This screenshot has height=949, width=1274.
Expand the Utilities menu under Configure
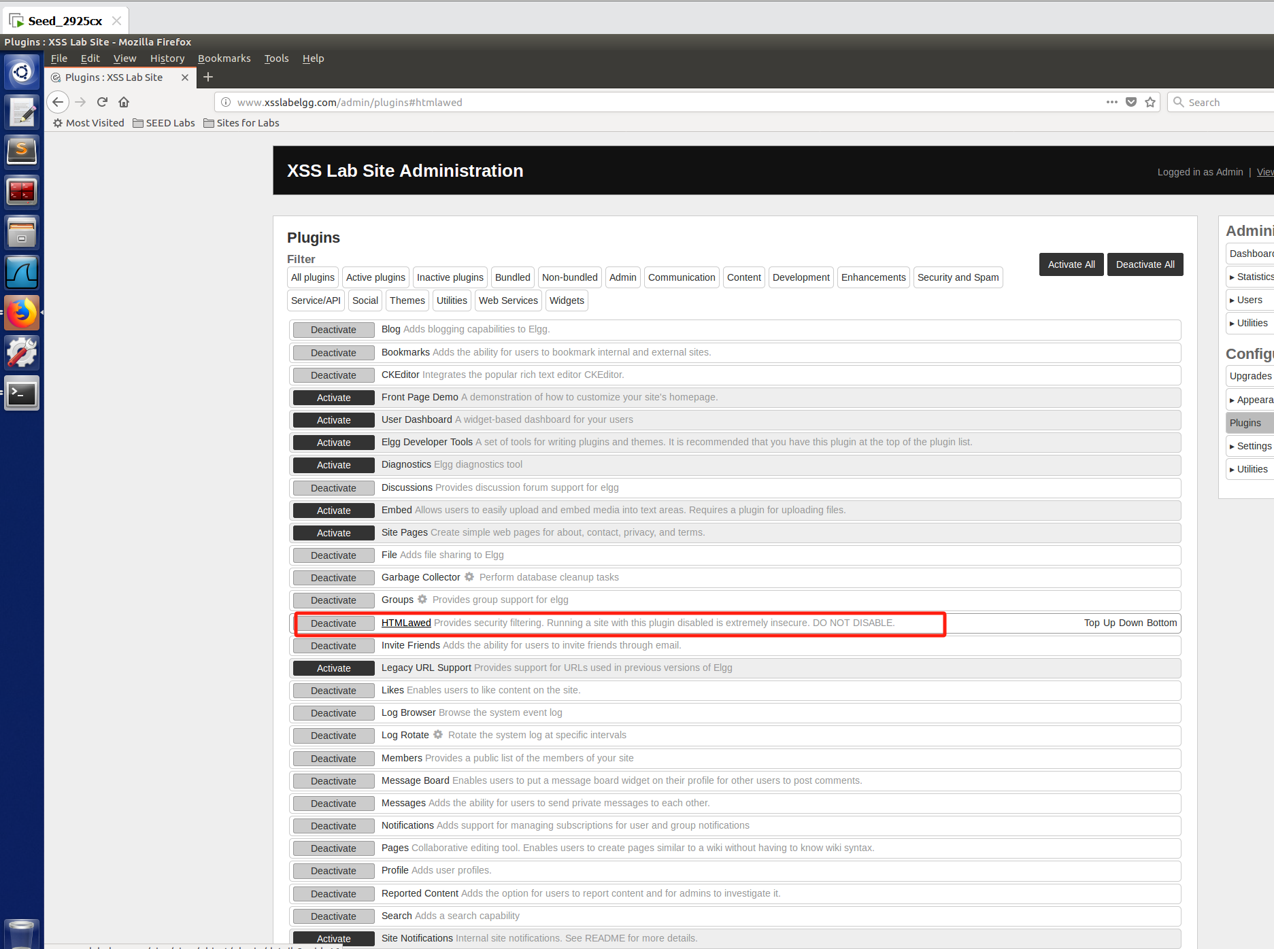pyautogui.click(x=1250, y=469)
